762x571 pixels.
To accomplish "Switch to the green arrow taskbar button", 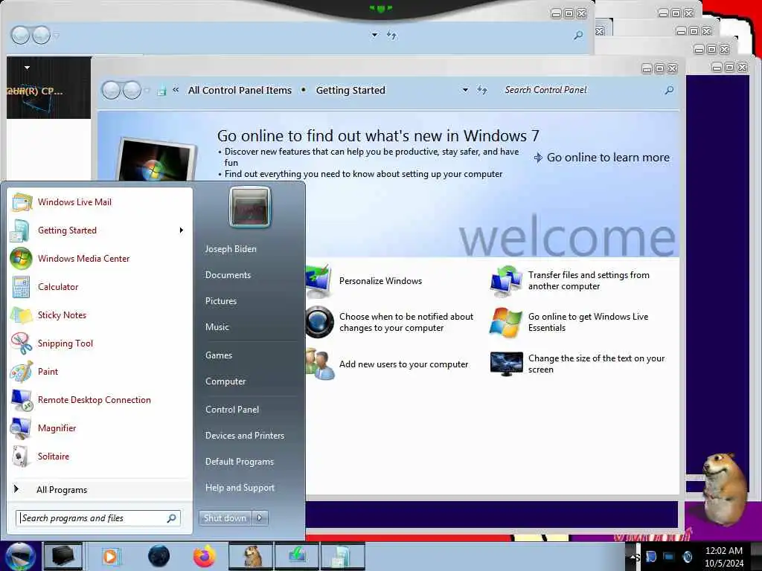I will pyautogui.click(x=297, y=556).
